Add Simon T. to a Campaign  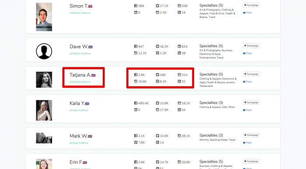(251, 5)
